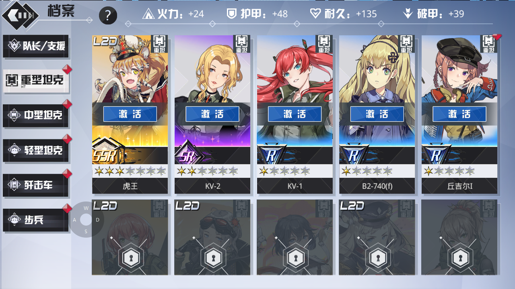
Task: Click the lock icon on the last locked card
Action: coord(459,258)
